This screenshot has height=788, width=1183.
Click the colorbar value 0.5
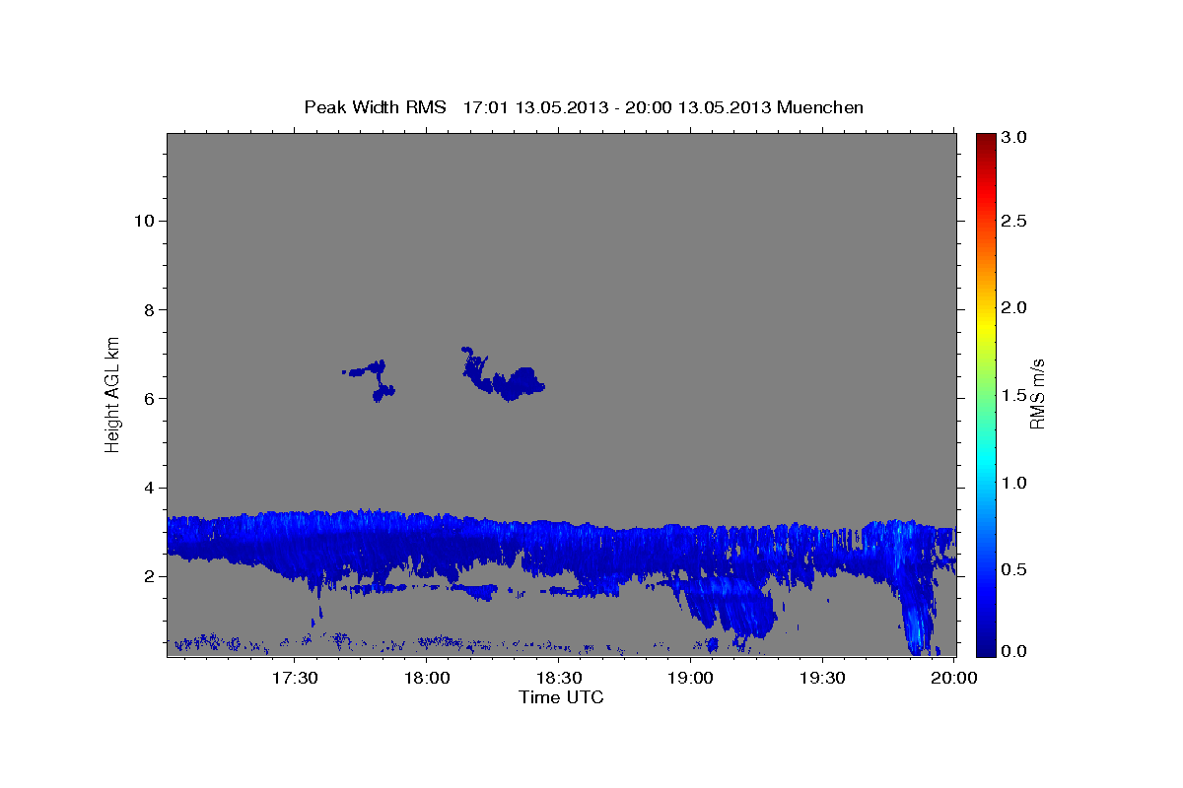(1014, 569)
